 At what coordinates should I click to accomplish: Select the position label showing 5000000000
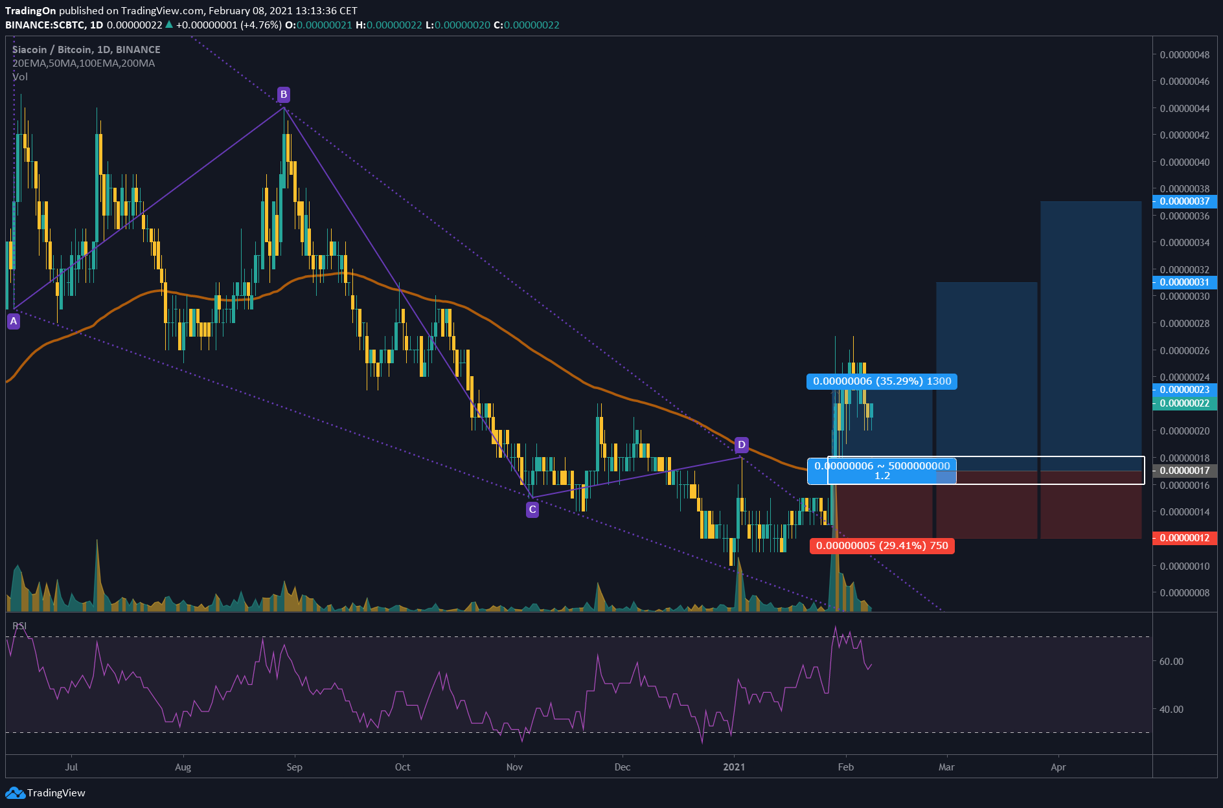pos(882,471)
